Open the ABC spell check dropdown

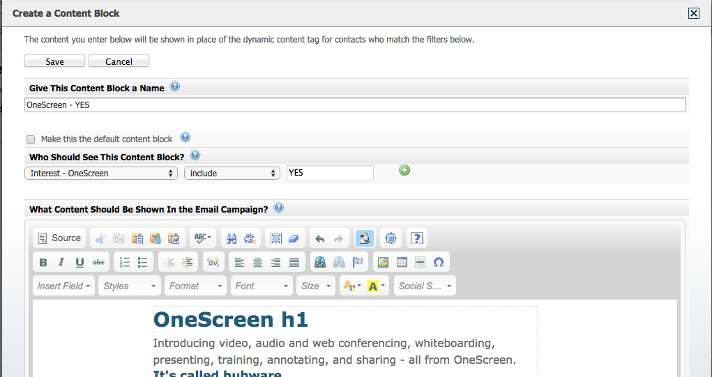202,238
